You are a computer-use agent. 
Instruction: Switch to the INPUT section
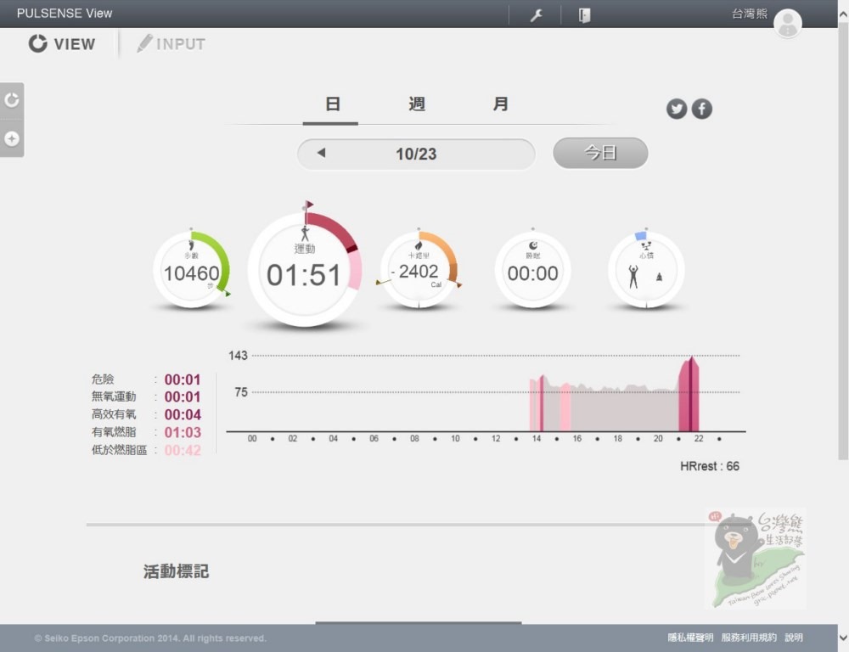[171, 44]
